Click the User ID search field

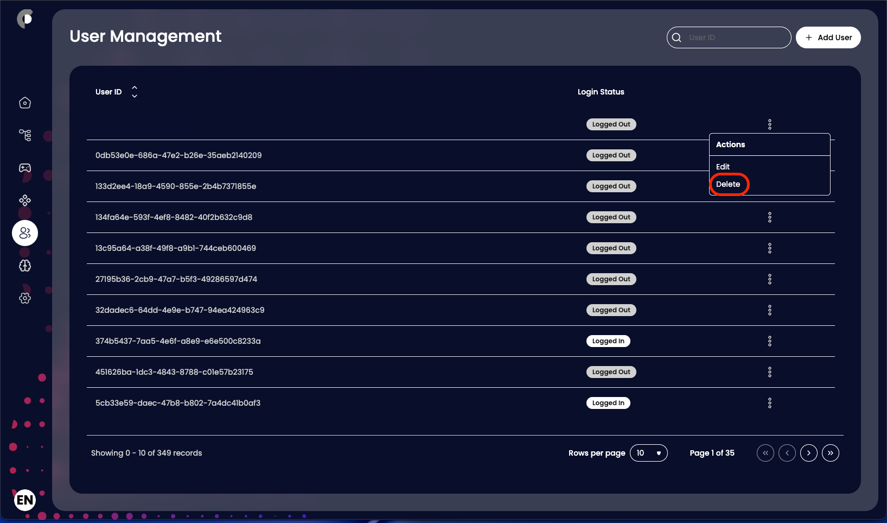pos(729,37)
